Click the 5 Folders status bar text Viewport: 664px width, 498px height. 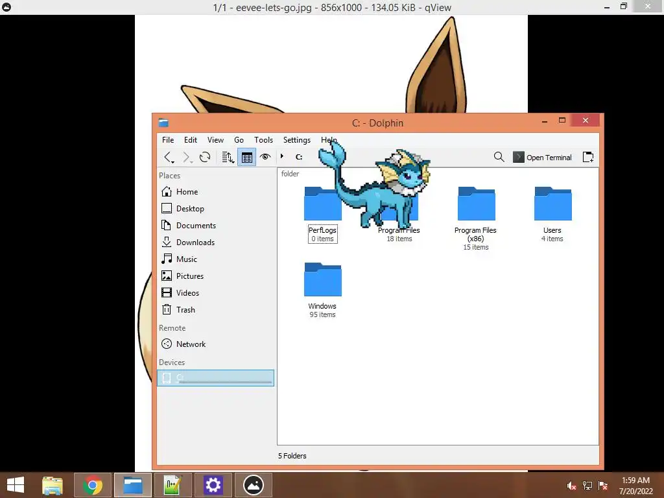click(x=292, y=456)
